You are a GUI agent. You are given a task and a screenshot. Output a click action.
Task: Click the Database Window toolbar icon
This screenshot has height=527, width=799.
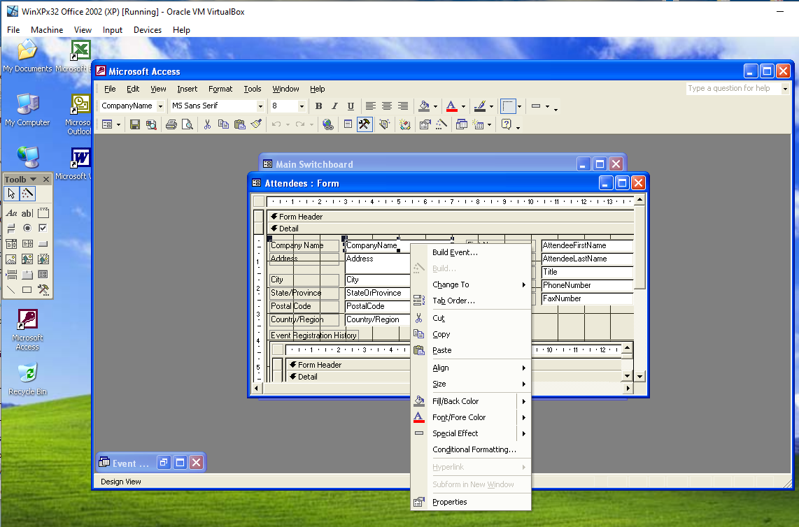461,124
